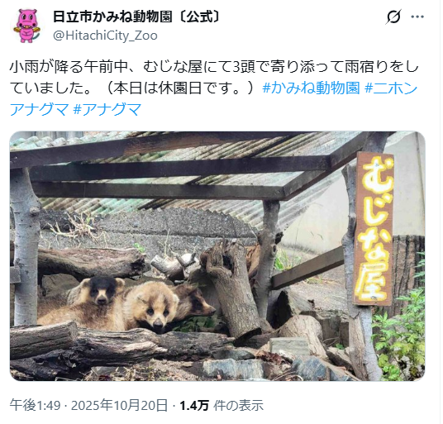Open the final #アナグマ hashtag
The width and height of the screenshot is (443, 424).
click(x=107, y=109)
